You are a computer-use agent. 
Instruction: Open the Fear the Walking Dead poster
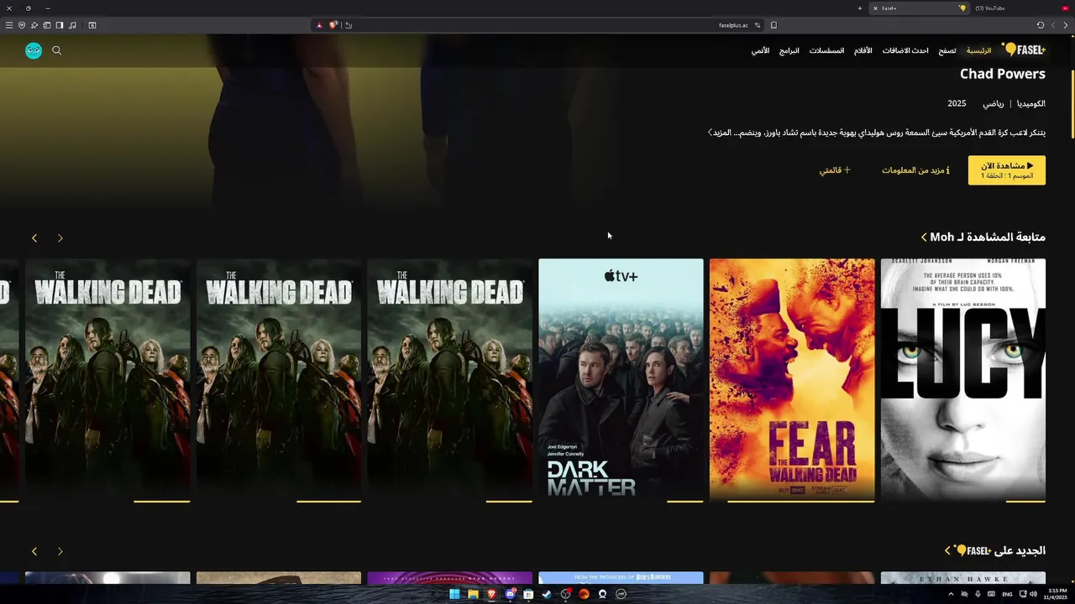792,378
